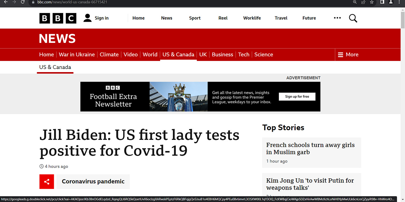Viewport: 405px width, 202px height.
Task: Go to Home in top BBC navigation
Action: 138,18
